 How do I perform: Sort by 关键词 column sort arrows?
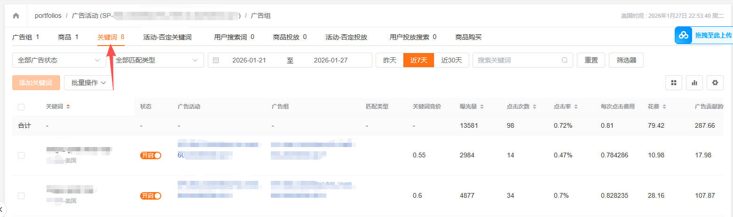tap(68, 107)
